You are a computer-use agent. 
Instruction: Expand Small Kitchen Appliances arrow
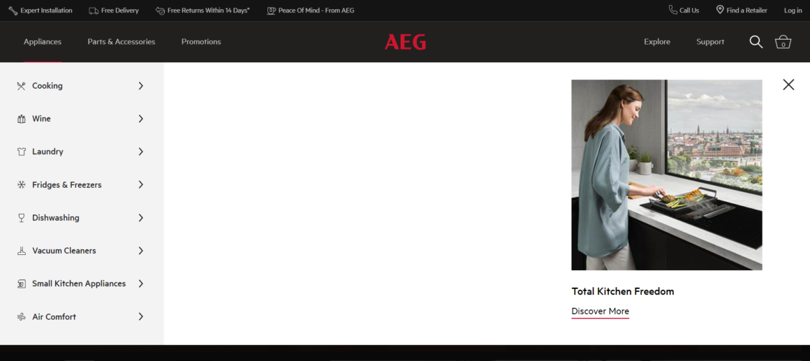(x=140, y=283)
